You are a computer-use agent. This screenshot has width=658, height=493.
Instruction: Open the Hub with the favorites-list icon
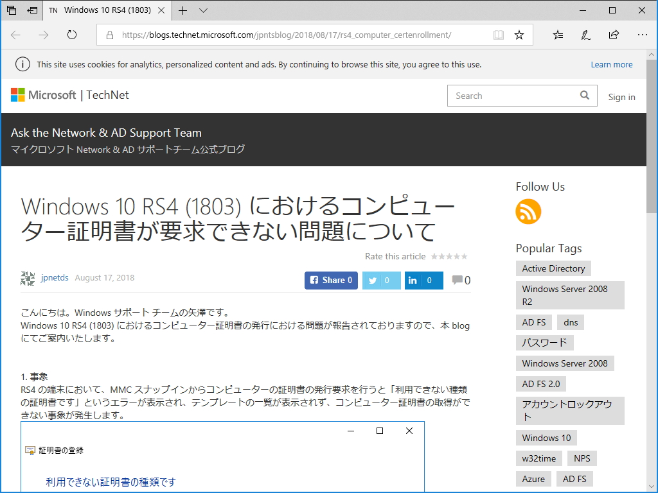tap(557, 35)
